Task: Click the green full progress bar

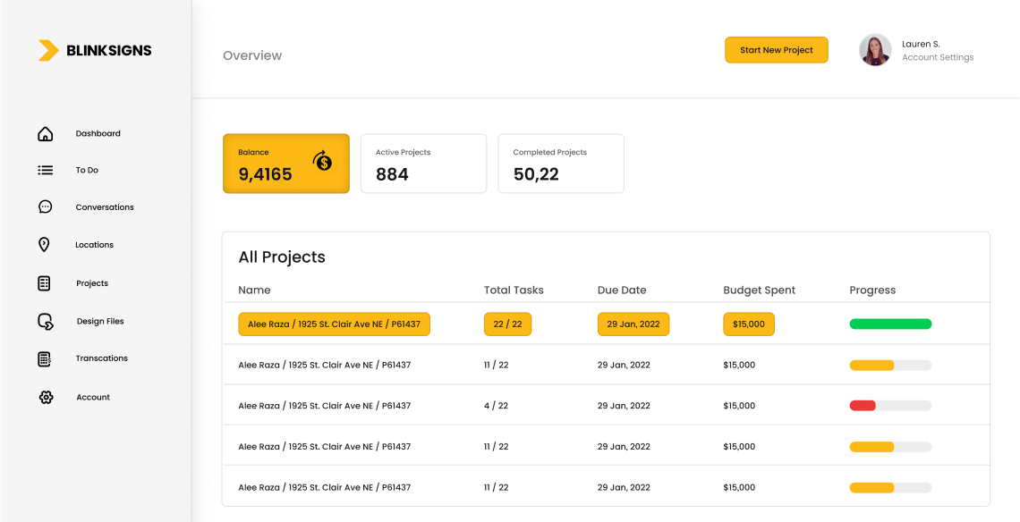Action: tap(890, 324)
